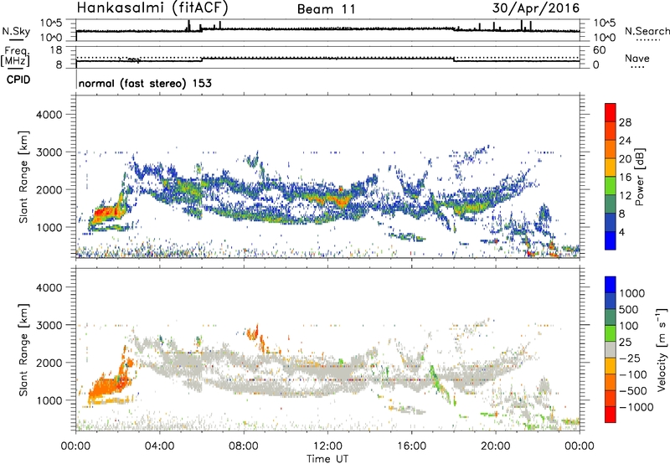The image size is (670, 464).
Task: Click the gray velocity colorbar segment
Action: coord(611,349)
